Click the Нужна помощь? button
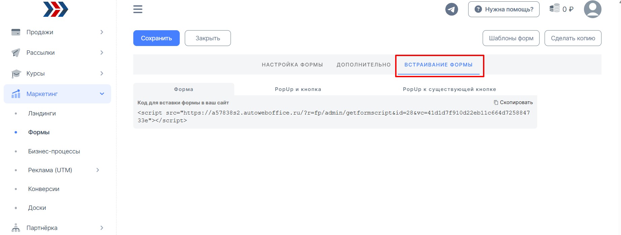The height and width of the screenshot is (235, 621). 504,9
